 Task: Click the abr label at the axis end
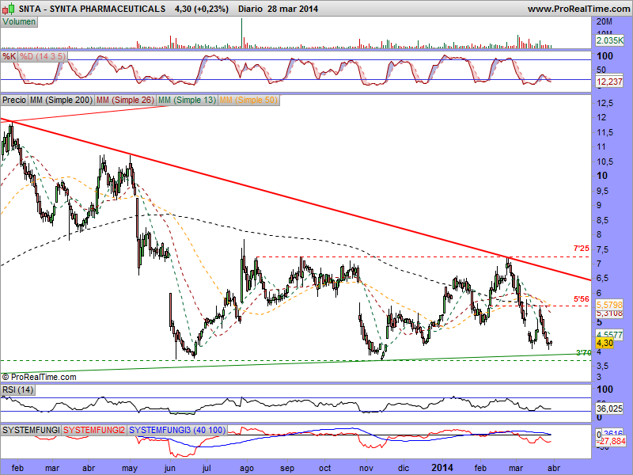[x=553, y=469]
